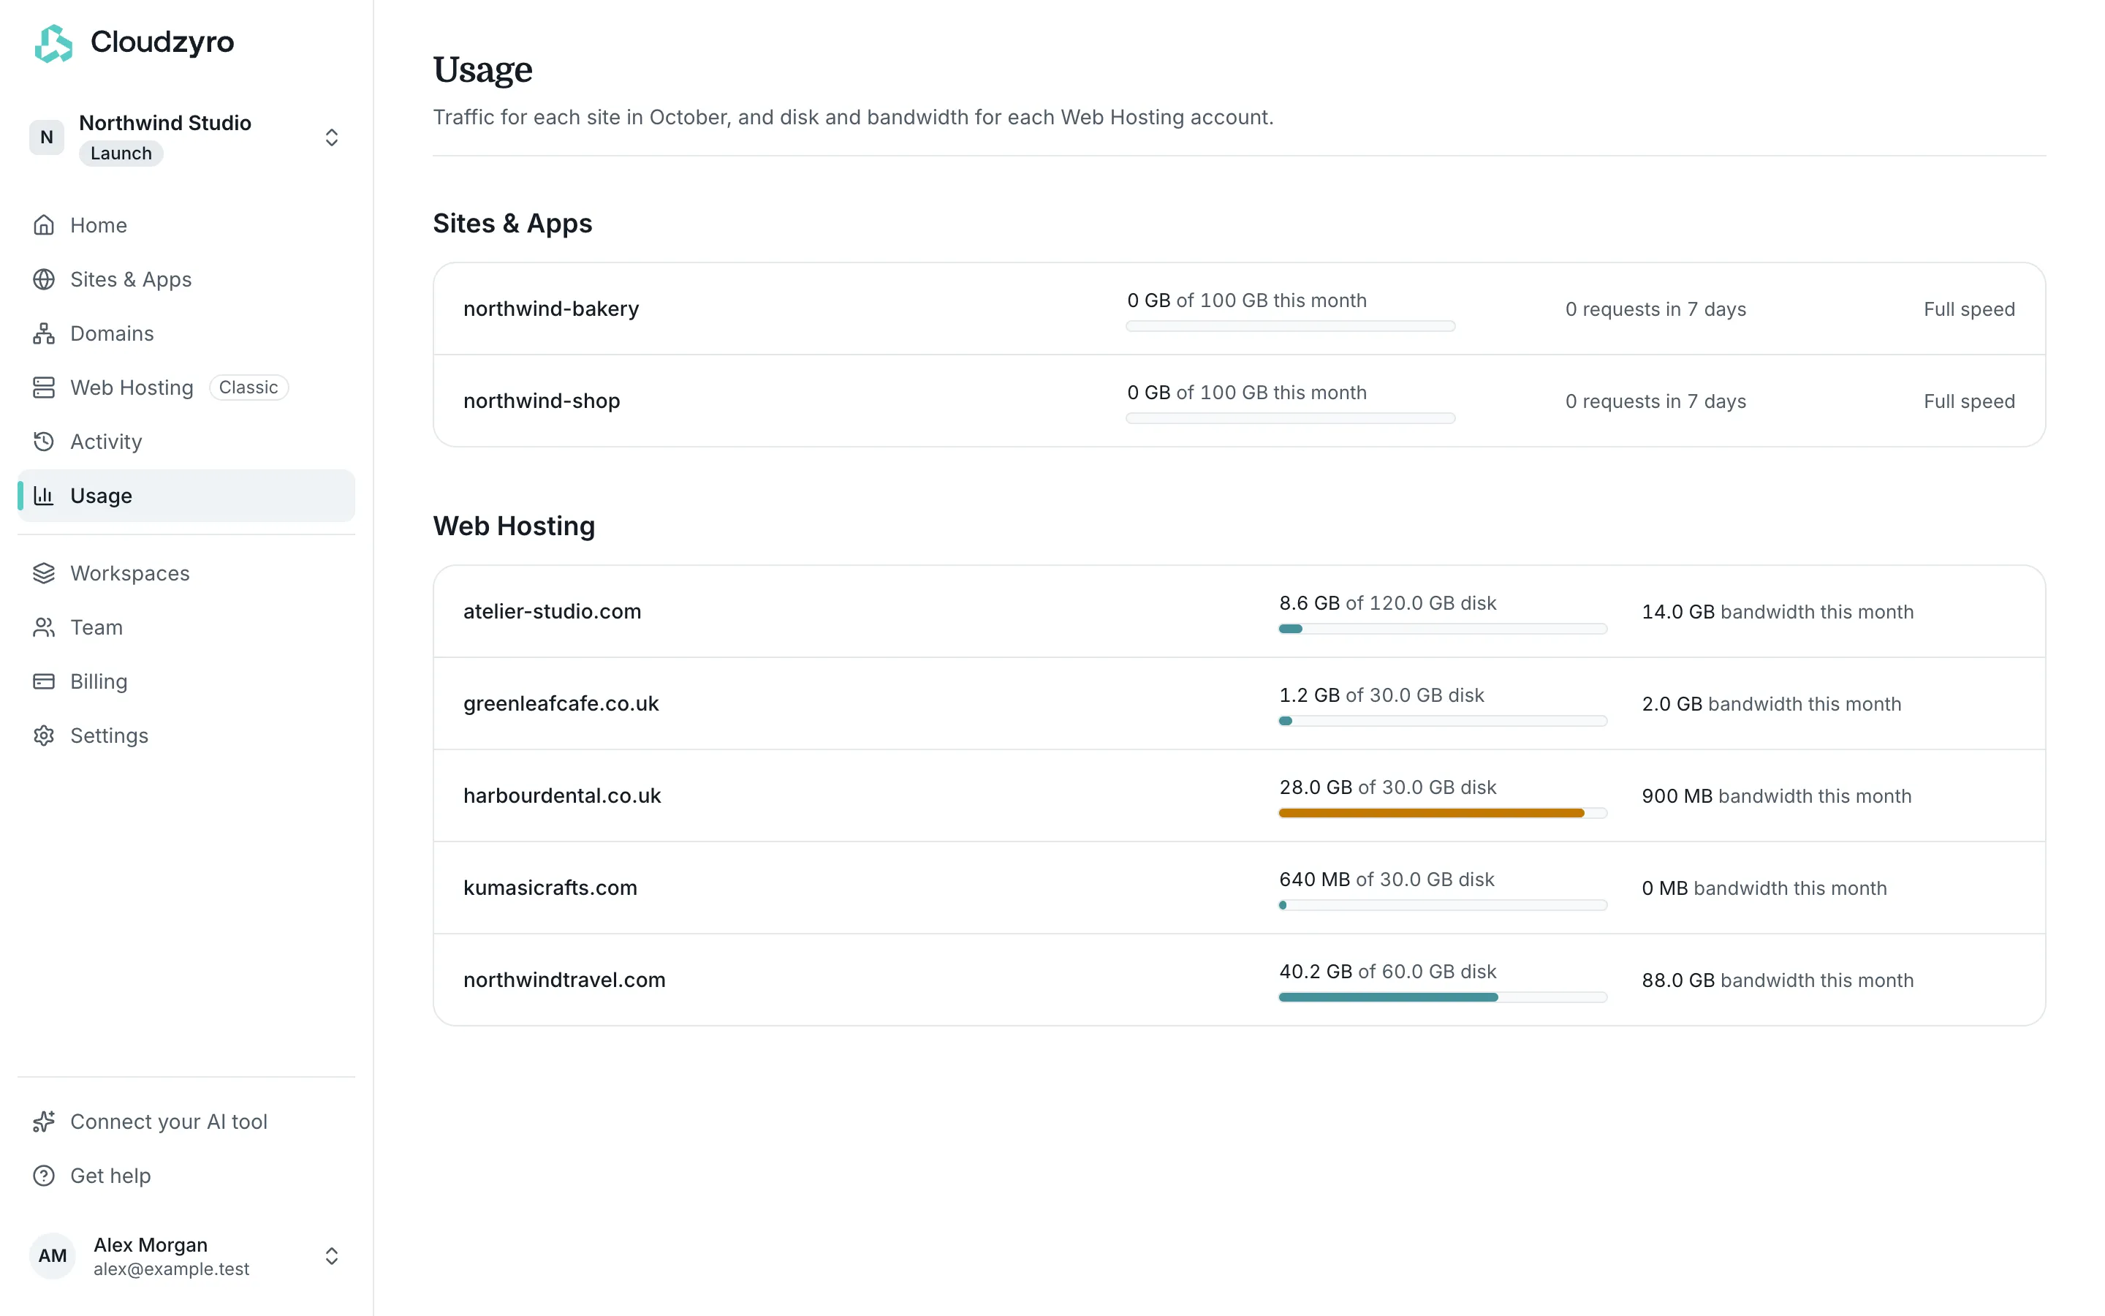Open greenleafcafe.co.uk hosting account

click(1239, 704)
